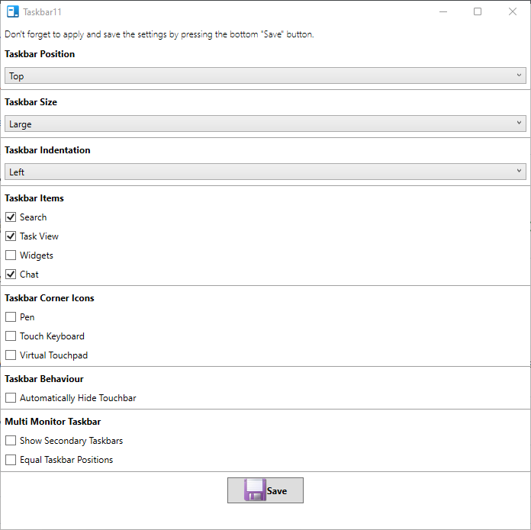
Task: Open the Taskbar Position dropdown
Action: 265,75
